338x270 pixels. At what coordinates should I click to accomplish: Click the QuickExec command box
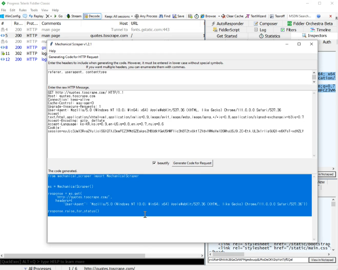point(102,262)
